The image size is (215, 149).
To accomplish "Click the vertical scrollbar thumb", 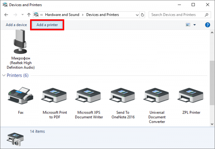I will pyautogui.click(x=212, y=83).
